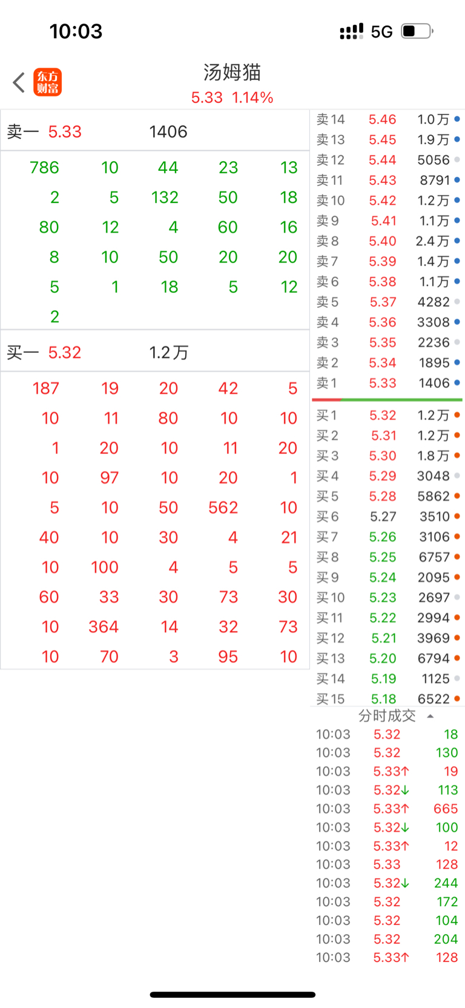Select the 卖9 5.41 order row
Image resolution: width=465 pixels, height=1008 pixels.
pos(387,221)
